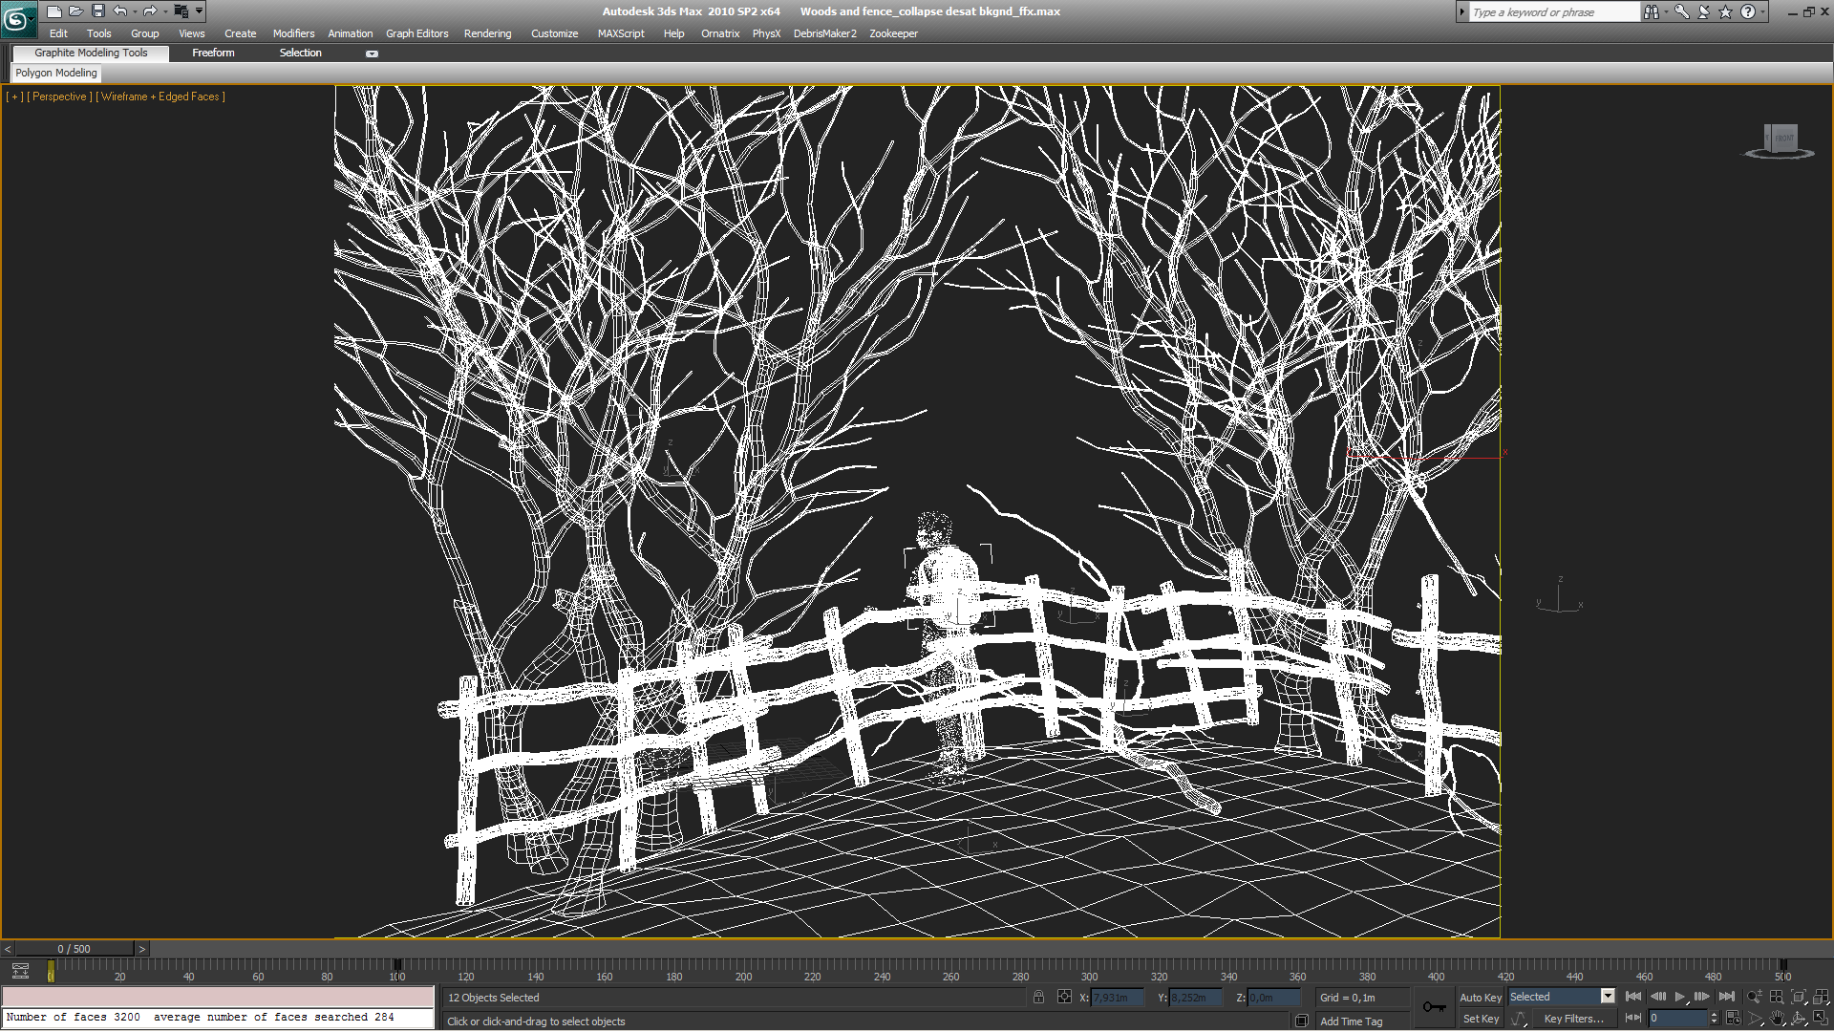Switch to the Freeform ribbon tab
This screenshot has width=1834, height=1032.
coord(213,54)
